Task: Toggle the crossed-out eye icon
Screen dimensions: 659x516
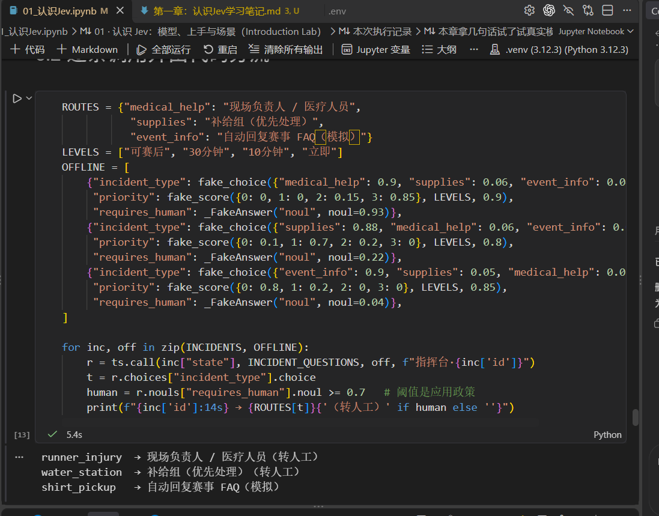Action: point(569,10)
